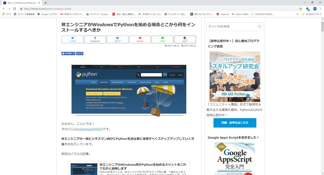
Task: Open ダッシュボード bookmark
Action: (x=175, y=14)
